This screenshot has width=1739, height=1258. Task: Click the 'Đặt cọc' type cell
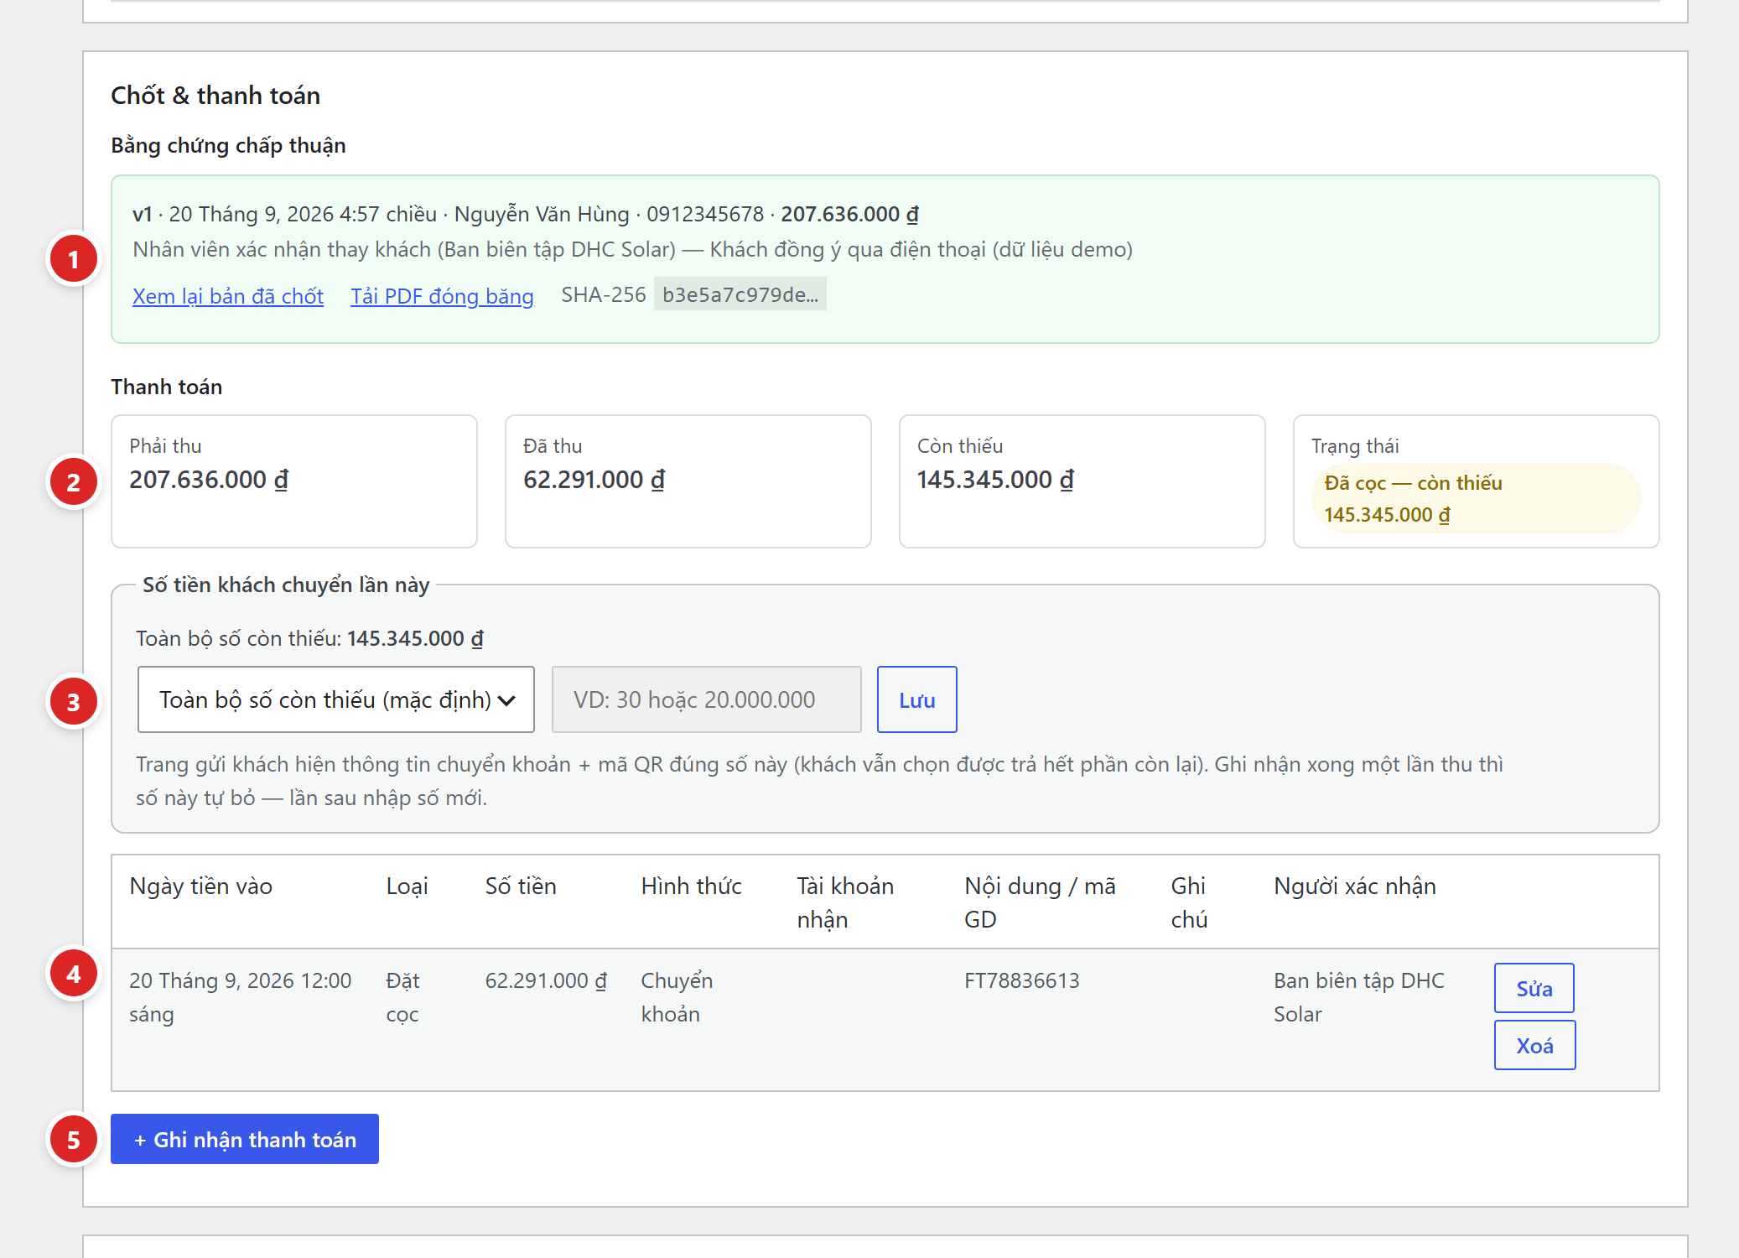403,997
